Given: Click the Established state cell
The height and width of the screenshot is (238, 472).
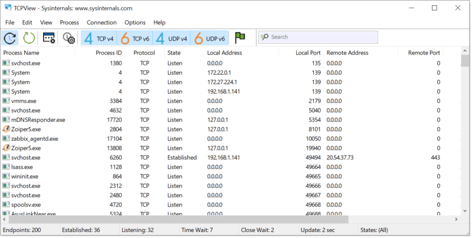Looking at the screenshot, I should pyautogui.click(x=182, y=157).
